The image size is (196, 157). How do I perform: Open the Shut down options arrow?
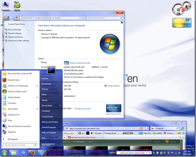coord(53,145)
